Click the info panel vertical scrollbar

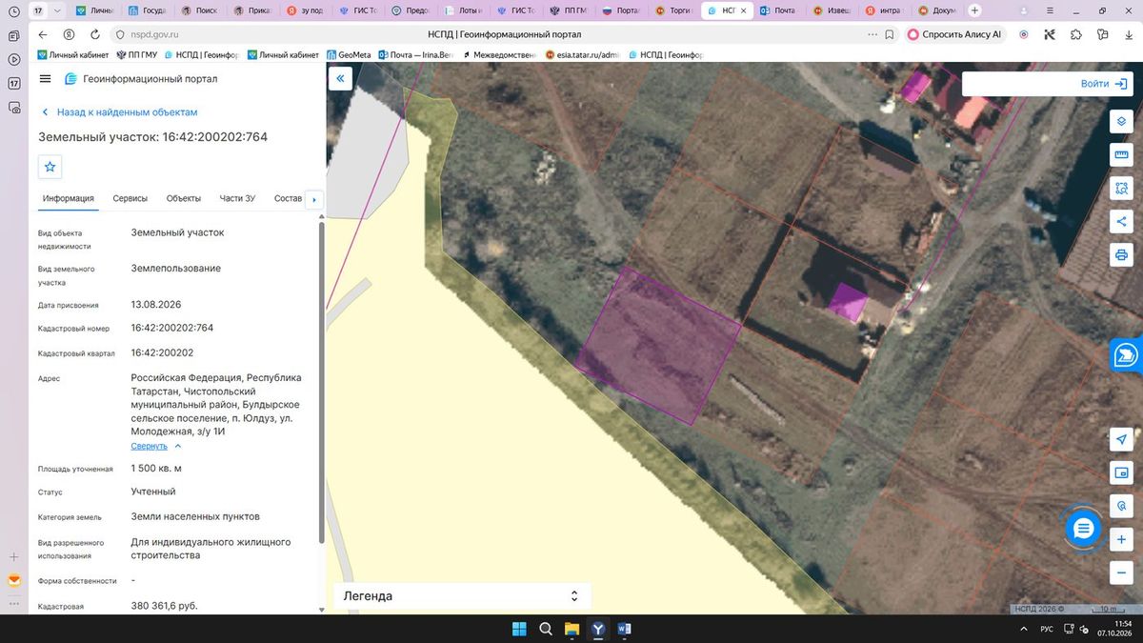[322, 381]
